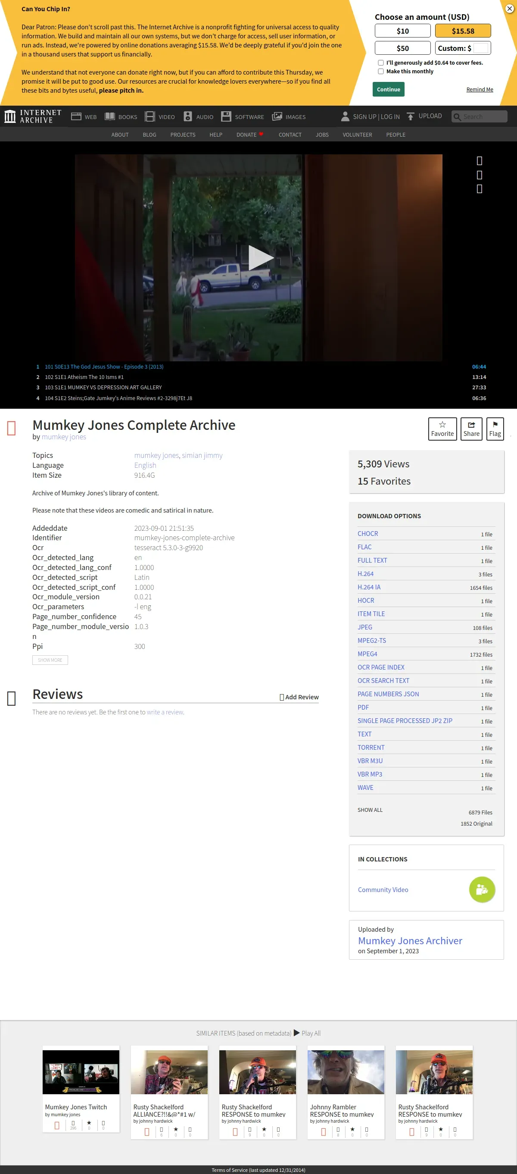517x1174 pixels.
Task: Click Add Review
Action: pos(299,697)
